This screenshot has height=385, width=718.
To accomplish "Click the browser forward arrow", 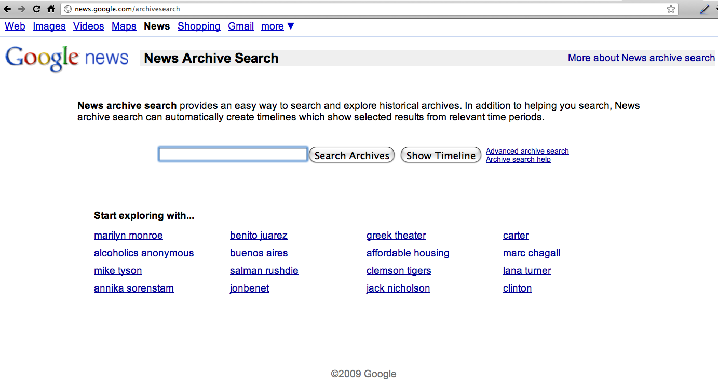I will tap(21, 9).
